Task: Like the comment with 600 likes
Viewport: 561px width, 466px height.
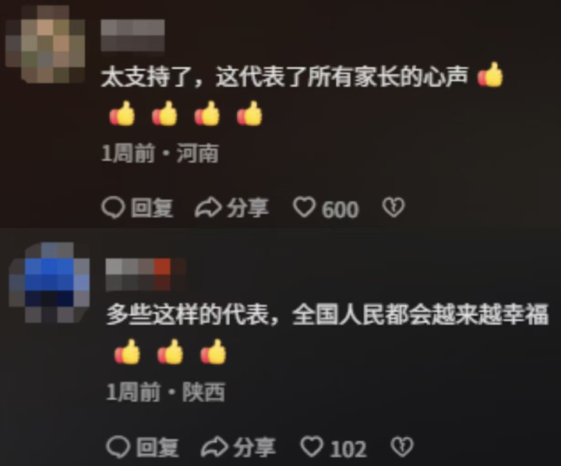Action: tap(305, 207)
